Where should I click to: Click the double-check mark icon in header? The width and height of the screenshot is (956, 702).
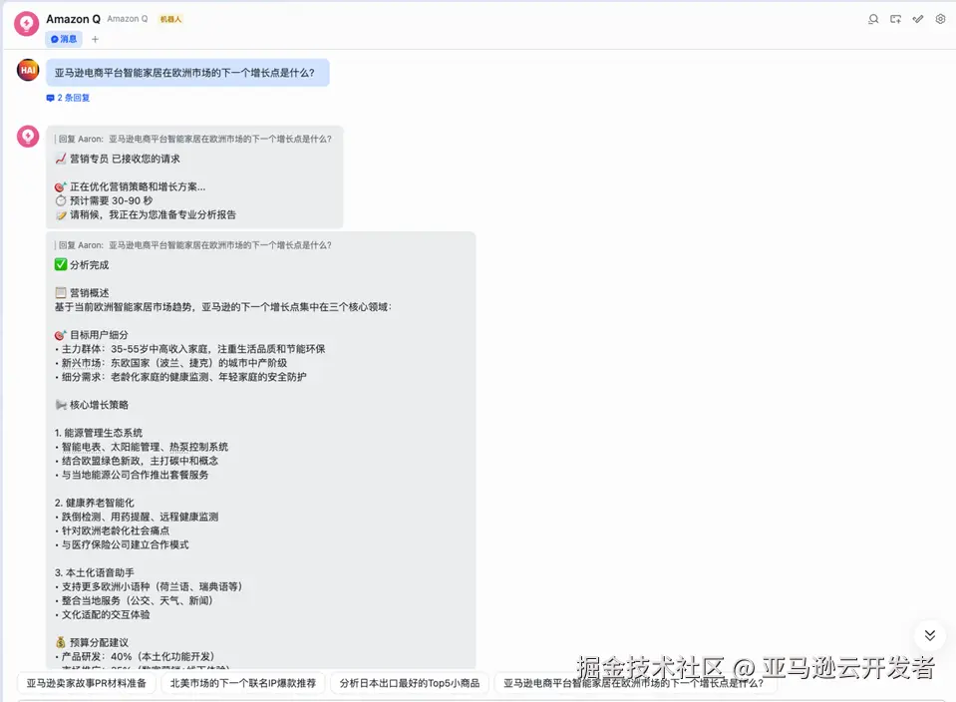click(x=917, y=20)
